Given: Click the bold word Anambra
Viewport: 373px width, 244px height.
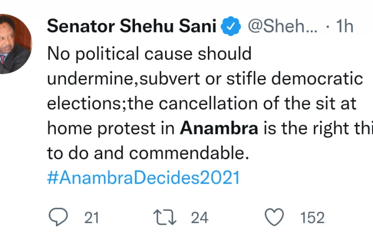Looking at the screenshot, I should 219,129.
